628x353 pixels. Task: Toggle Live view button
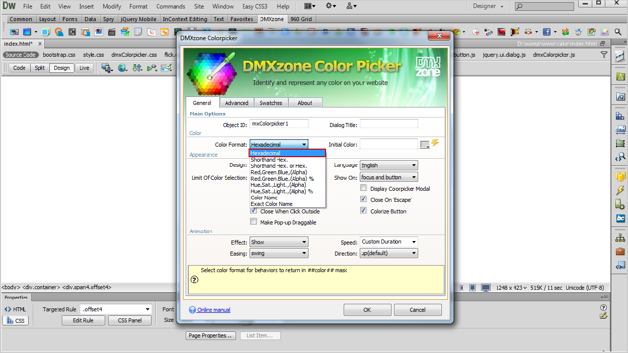[x=84, y=68]
